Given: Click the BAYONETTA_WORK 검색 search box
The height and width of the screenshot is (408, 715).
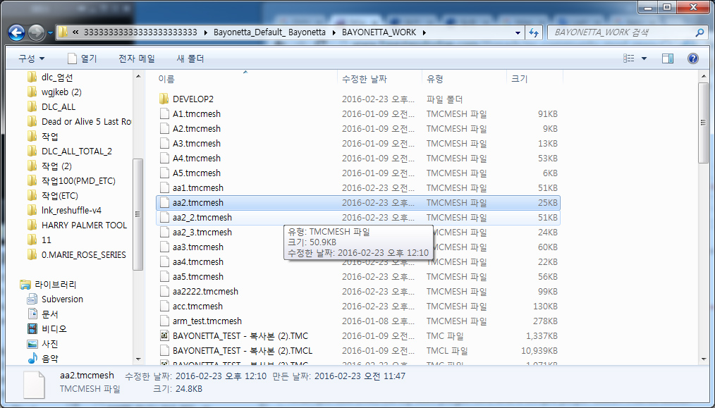Looking at the screenshot, I should [621, 32].
